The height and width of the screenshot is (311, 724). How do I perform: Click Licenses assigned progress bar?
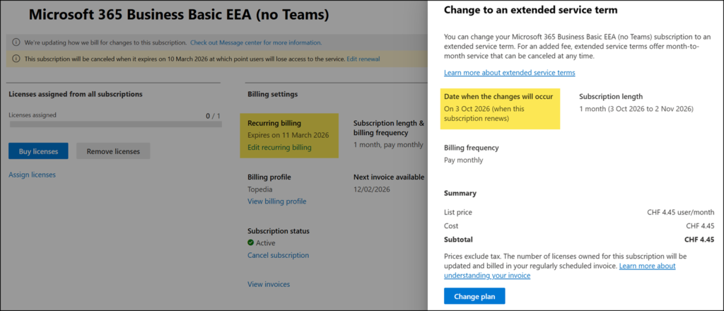[x=115, y=124]
